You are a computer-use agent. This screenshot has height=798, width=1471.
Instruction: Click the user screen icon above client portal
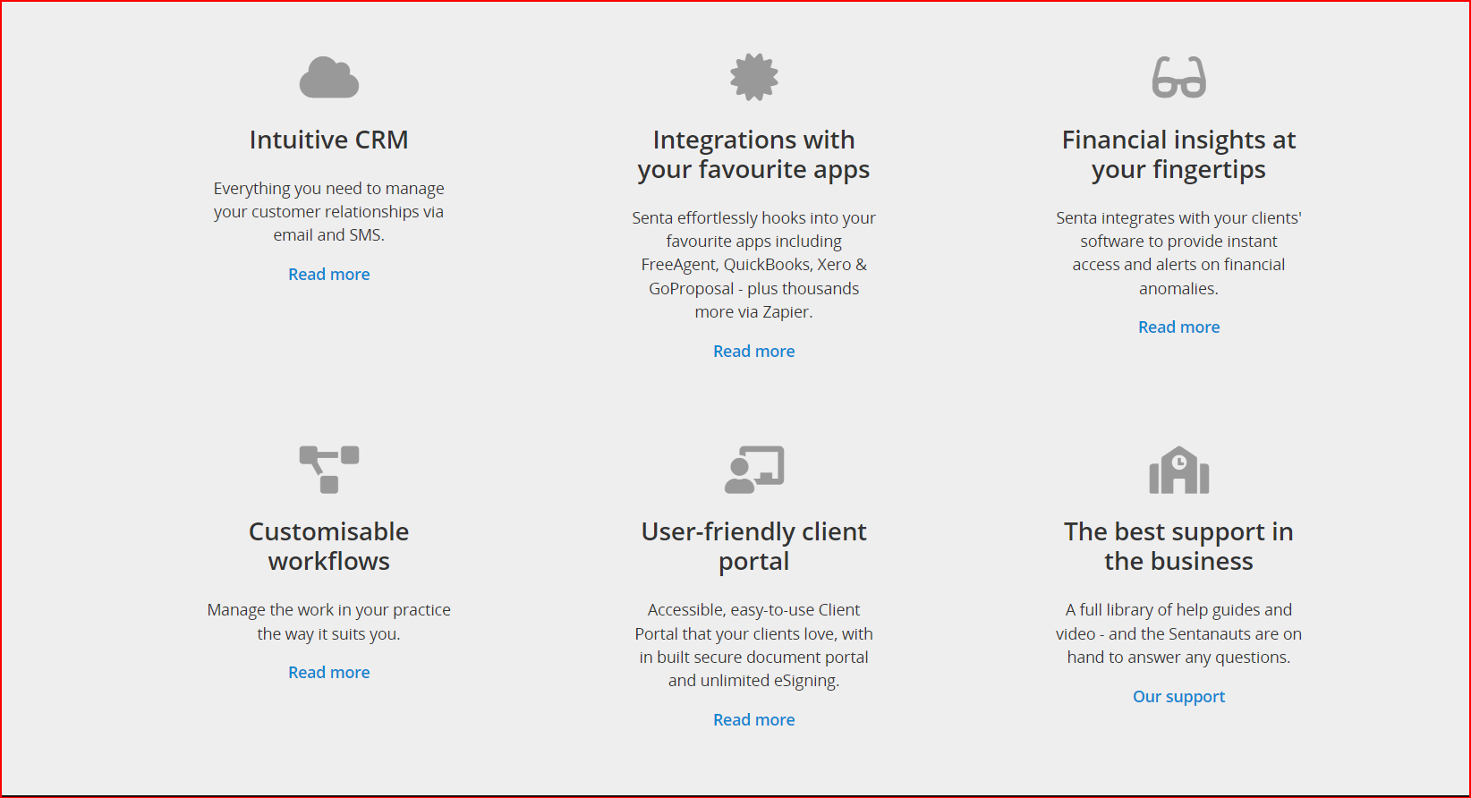[754, 470]
